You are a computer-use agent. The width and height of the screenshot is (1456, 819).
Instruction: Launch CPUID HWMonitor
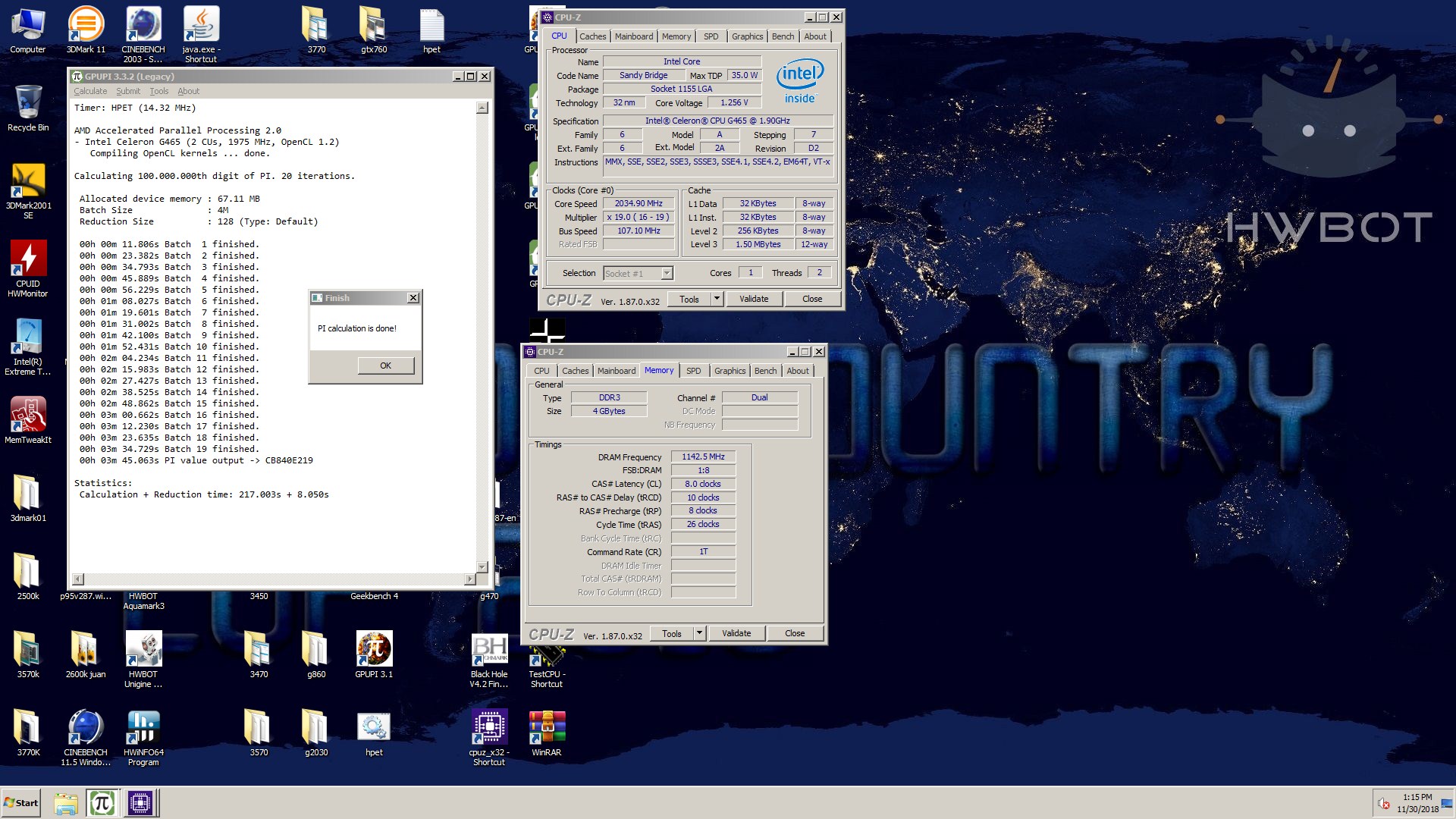(x=28, y=270)
